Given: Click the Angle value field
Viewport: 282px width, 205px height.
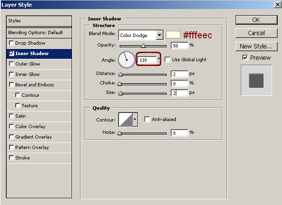Looking at the screenshot, I should coord(147,60).
